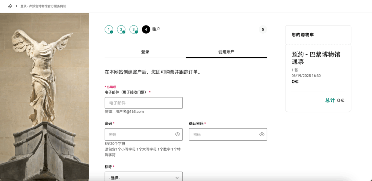Image resolution: width=372 pixels, height=181 pixels.
Task: Click into the 确认密码 input field
Action: [223, 134]
